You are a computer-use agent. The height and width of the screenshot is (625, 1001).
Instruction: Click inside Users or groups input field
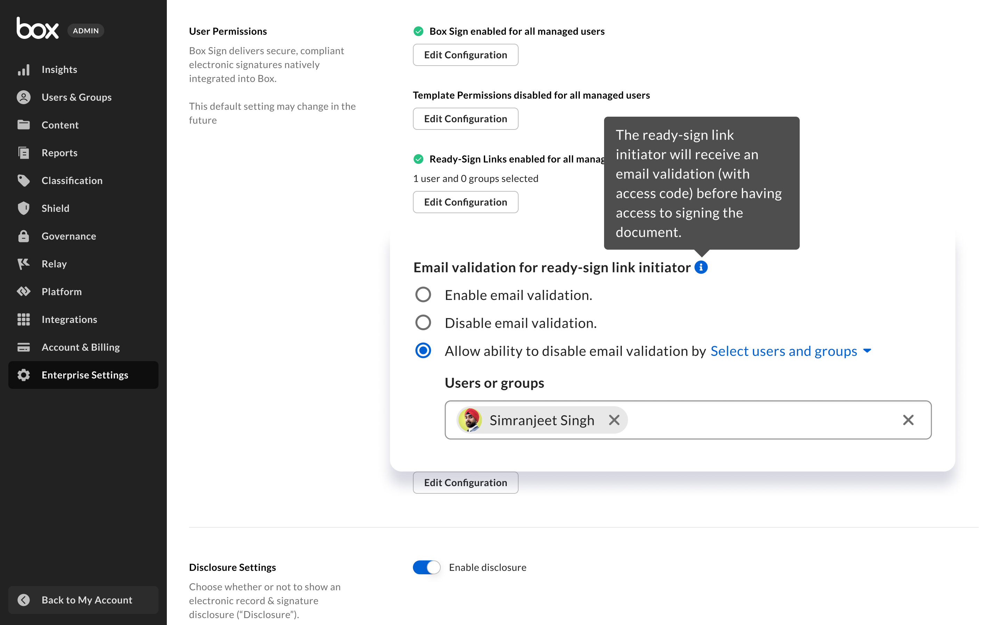click(761, 420)
